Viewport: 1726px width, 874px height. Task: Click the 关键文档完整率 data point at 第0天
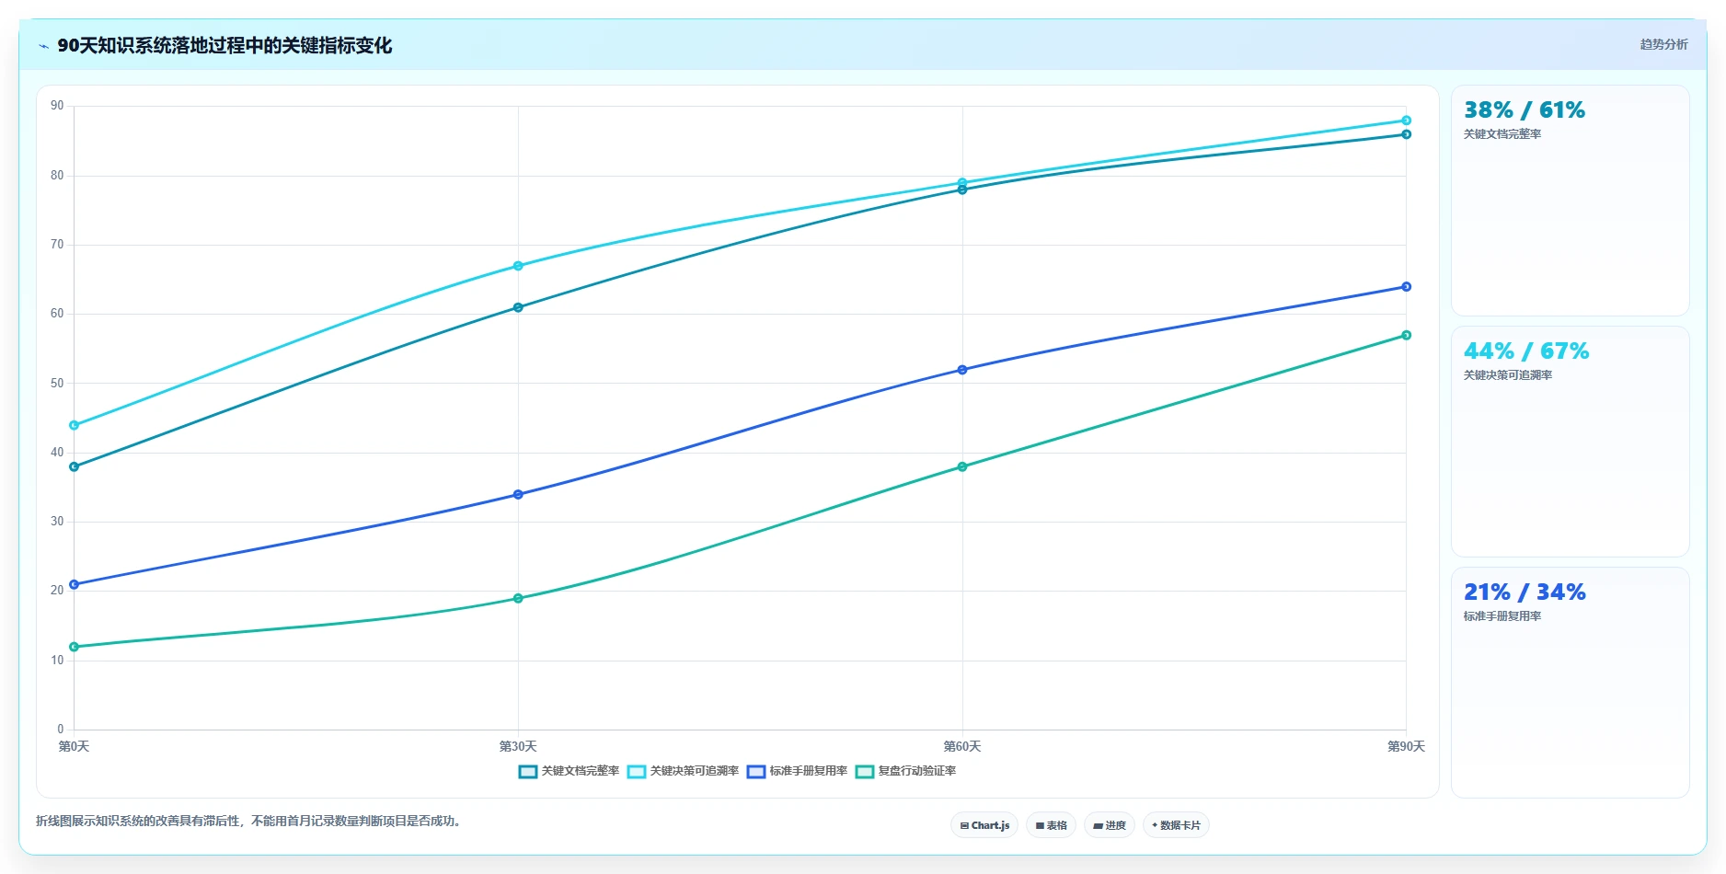click(75, 467)
